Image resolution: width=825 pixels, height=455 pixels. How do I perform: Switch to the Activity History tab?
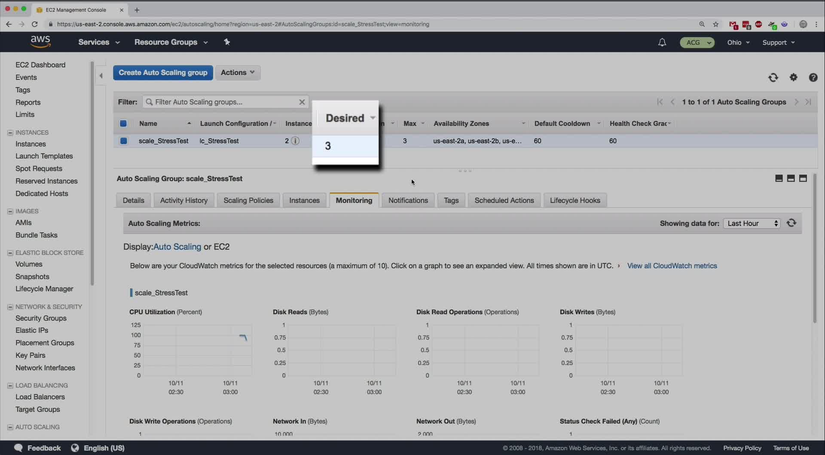pyautogui.click(x=184, y=200)
